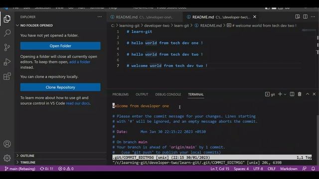Click the notifications bell in status bar

click(x=313, y=169)
